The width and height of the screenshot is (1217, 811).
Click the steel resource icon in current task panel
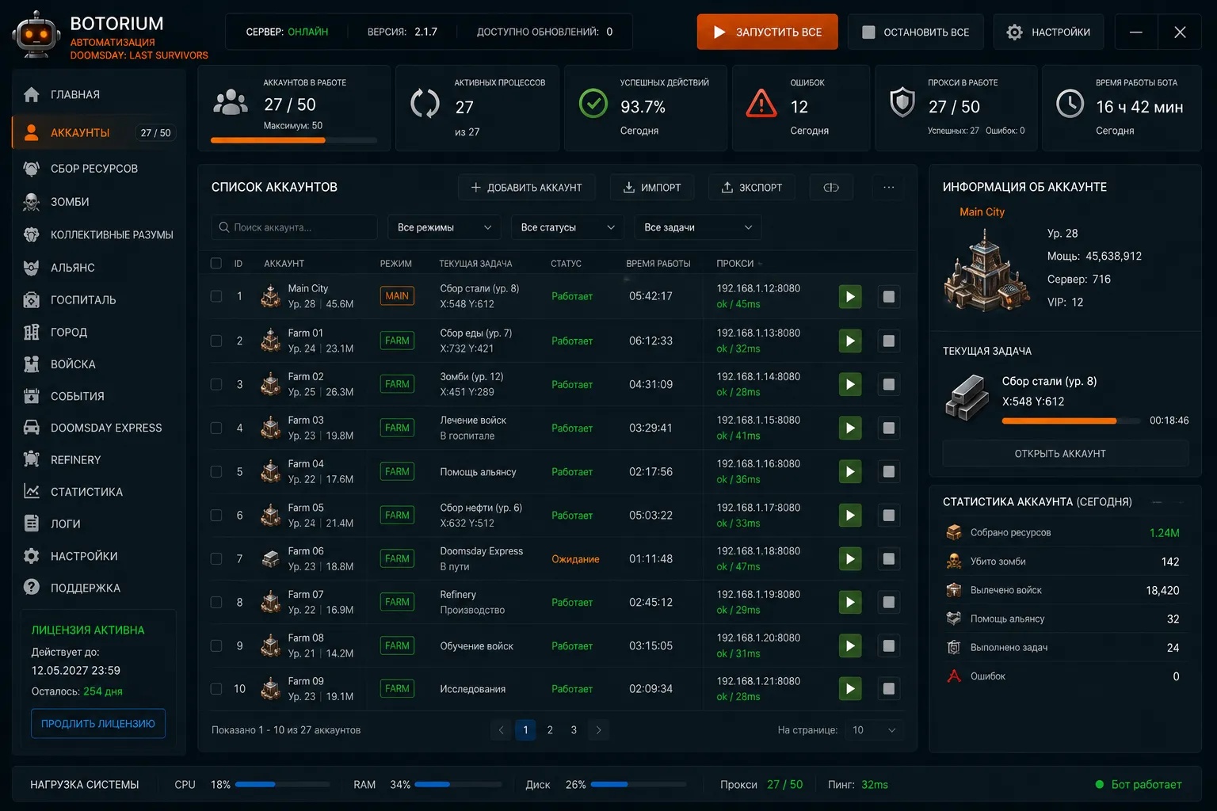point(967,396)
